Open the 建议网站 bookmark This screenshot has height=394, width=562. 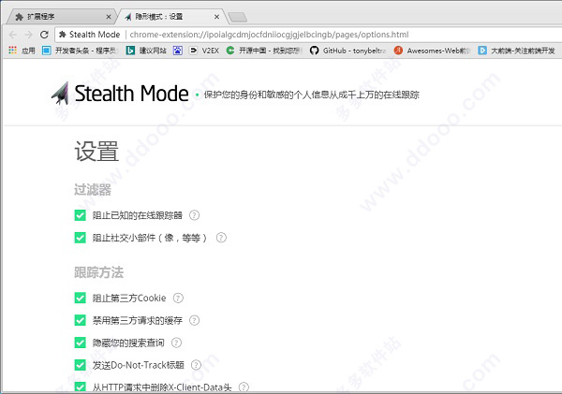pos(146,51)
